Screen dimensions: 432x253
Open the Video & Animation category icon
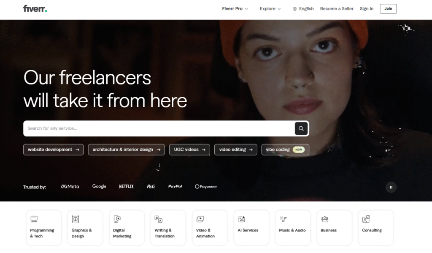200,219
